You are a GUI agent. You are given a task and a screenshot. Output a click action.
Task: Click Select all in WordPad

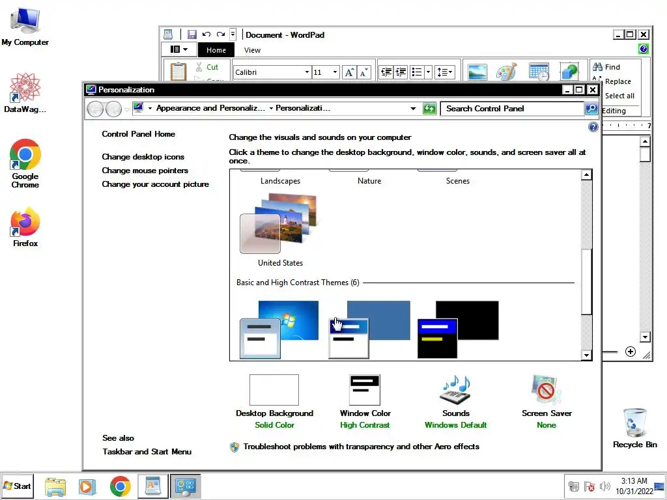pyautogui.click(x=619, y=96)
